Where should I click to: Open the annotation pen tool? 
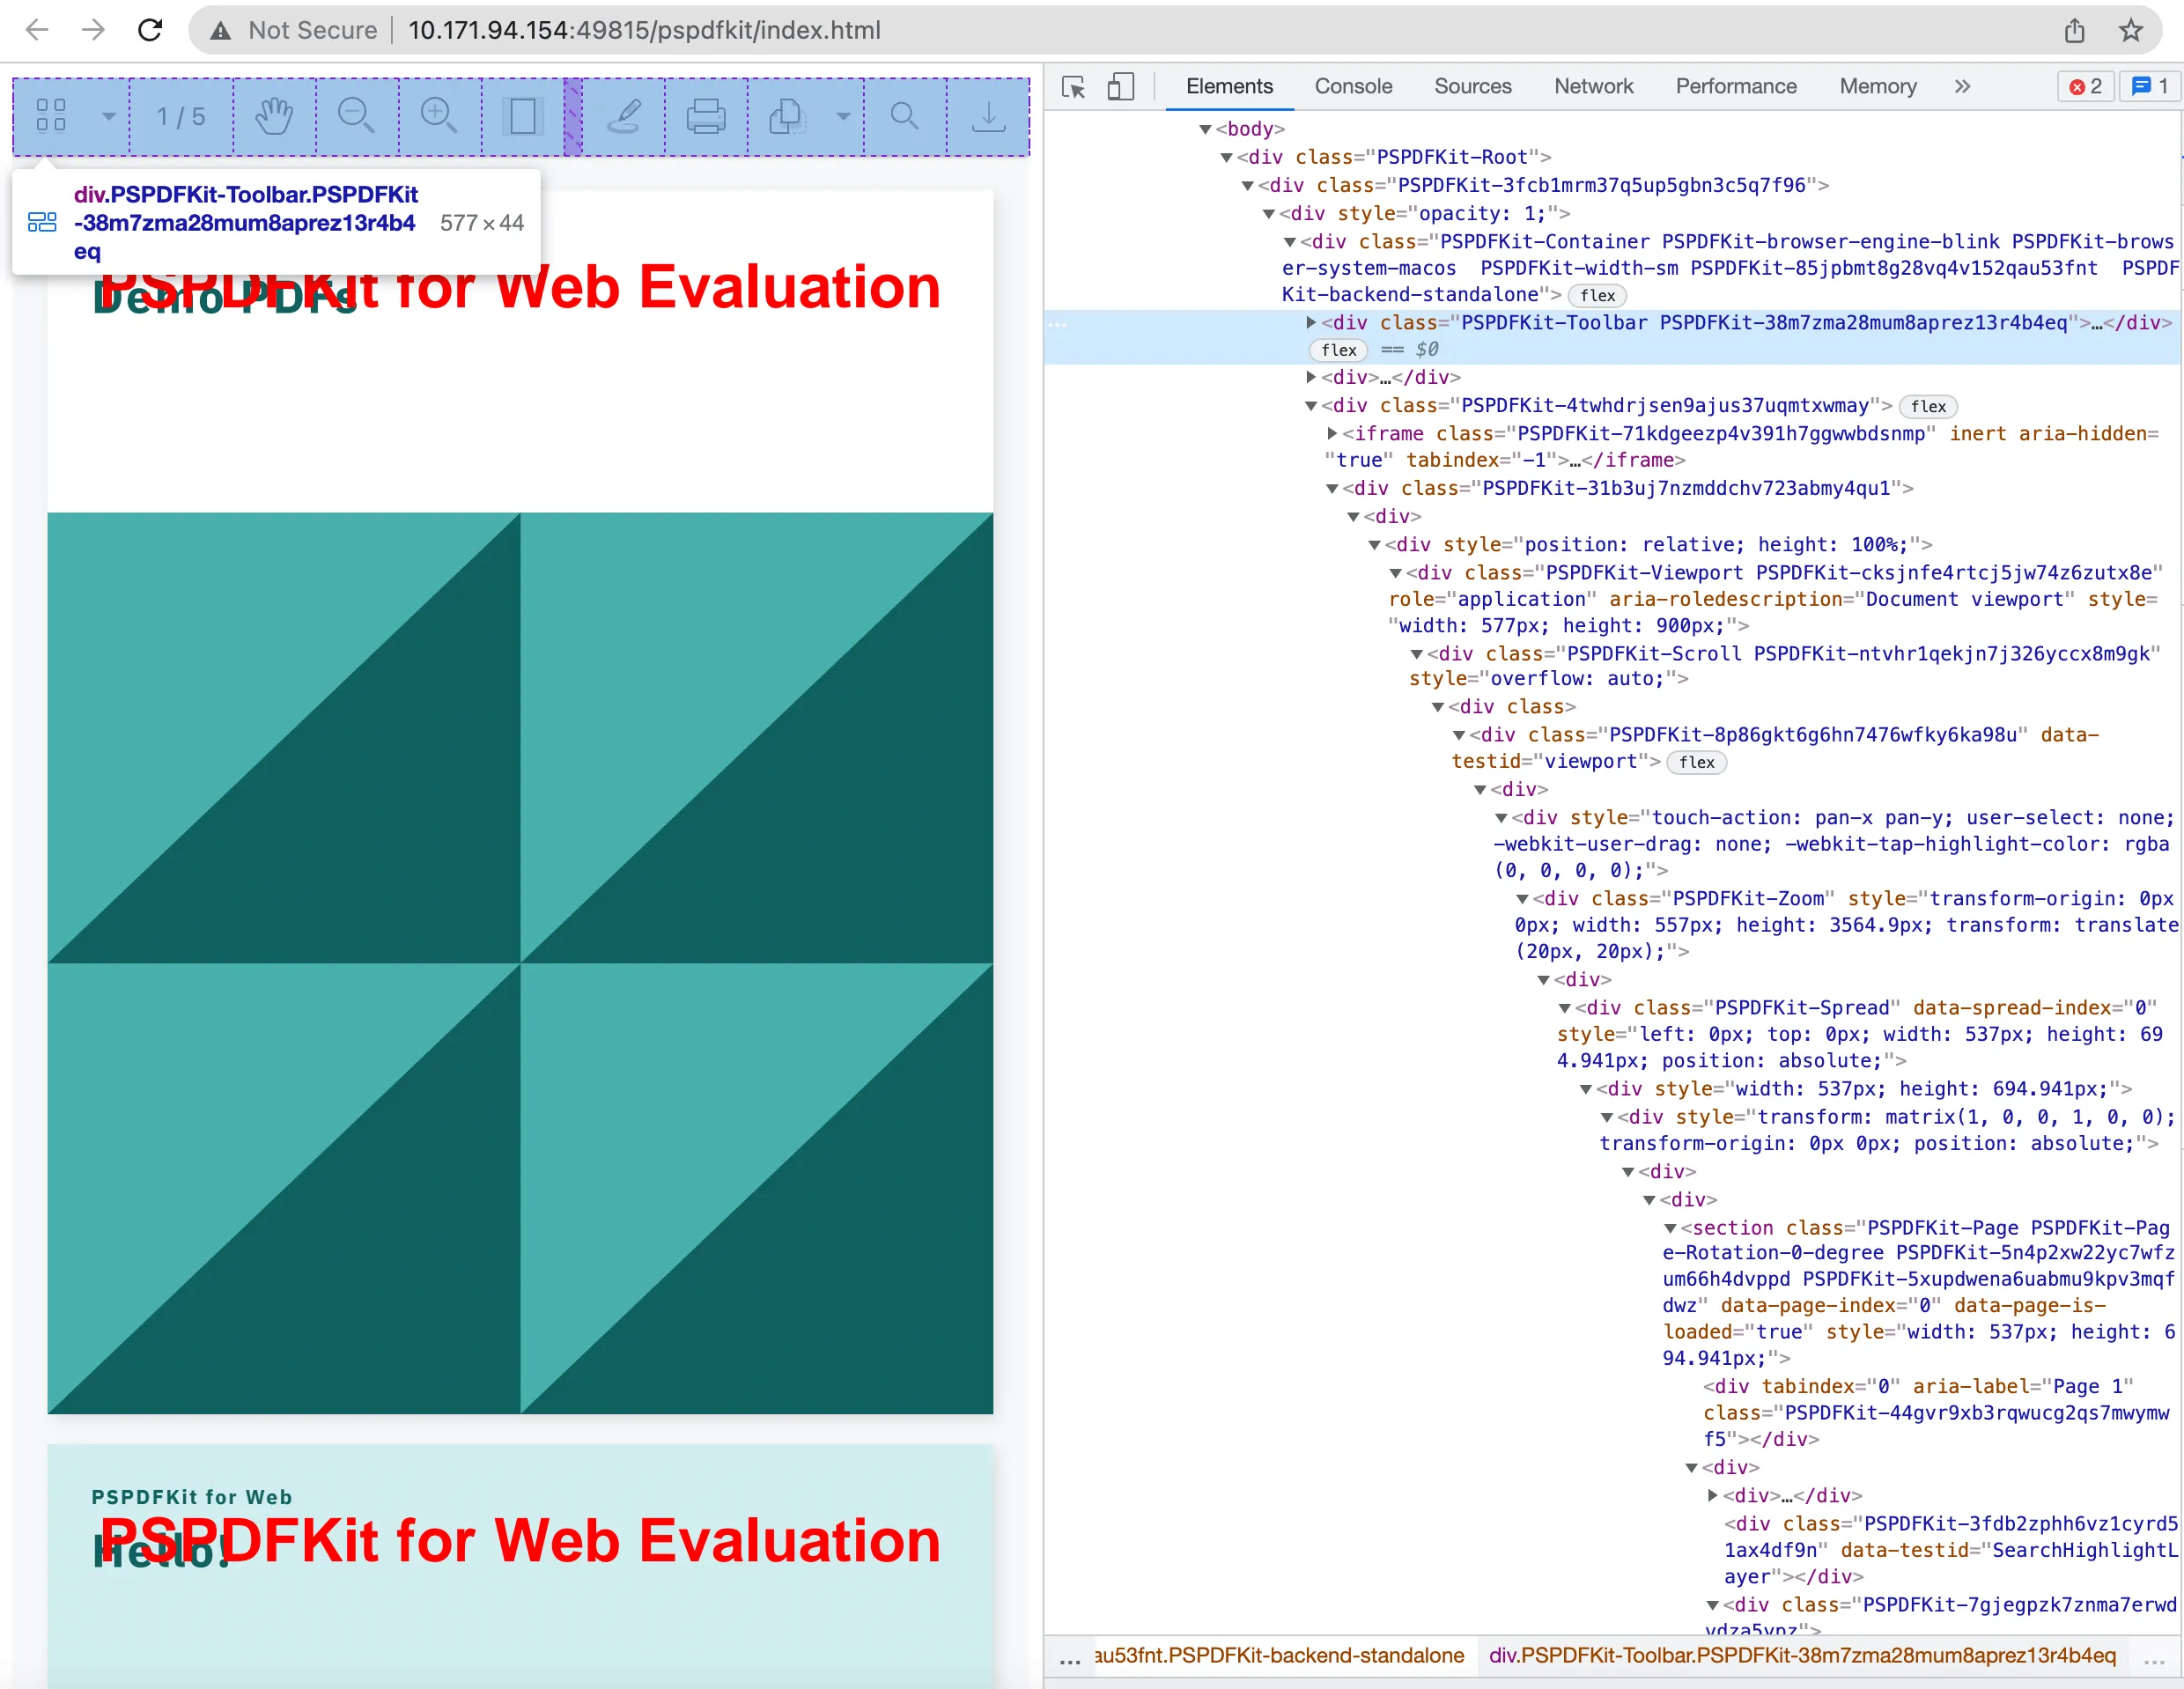point(625,116)
